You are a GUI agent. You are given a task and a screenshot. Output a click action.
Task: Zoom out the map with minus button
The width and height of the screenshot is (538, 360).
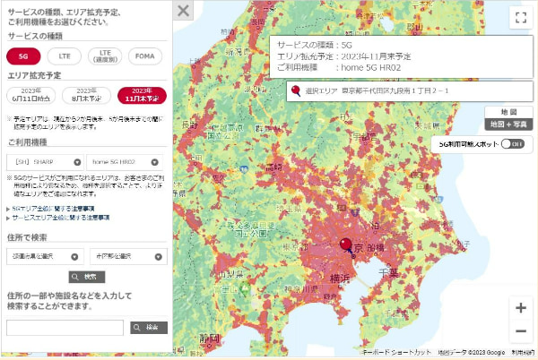tap(521, 330)
